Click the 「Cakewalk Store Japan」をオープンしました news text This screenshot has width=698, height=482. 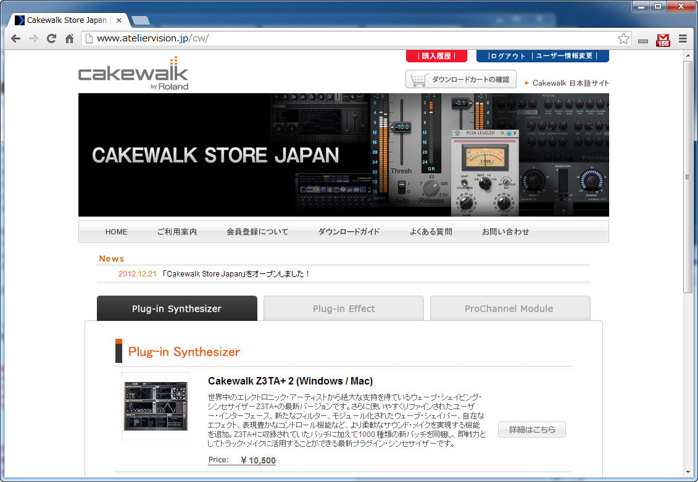[x=236, y=274]
